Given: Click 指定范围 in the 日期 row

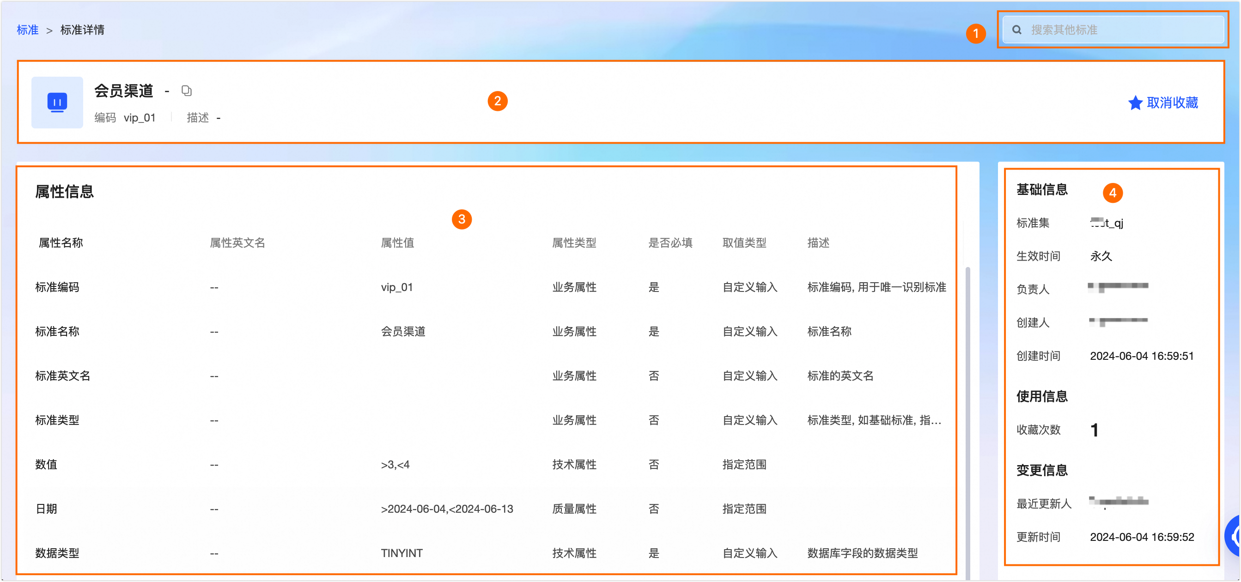Looking at the screenshot, I should coord(744,509).
